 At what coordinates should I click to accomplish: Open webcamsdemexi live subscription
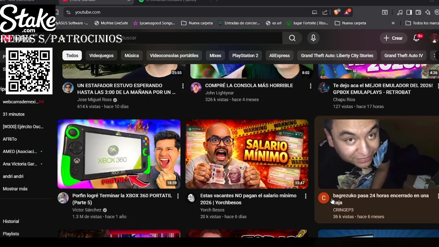[23, 102]
